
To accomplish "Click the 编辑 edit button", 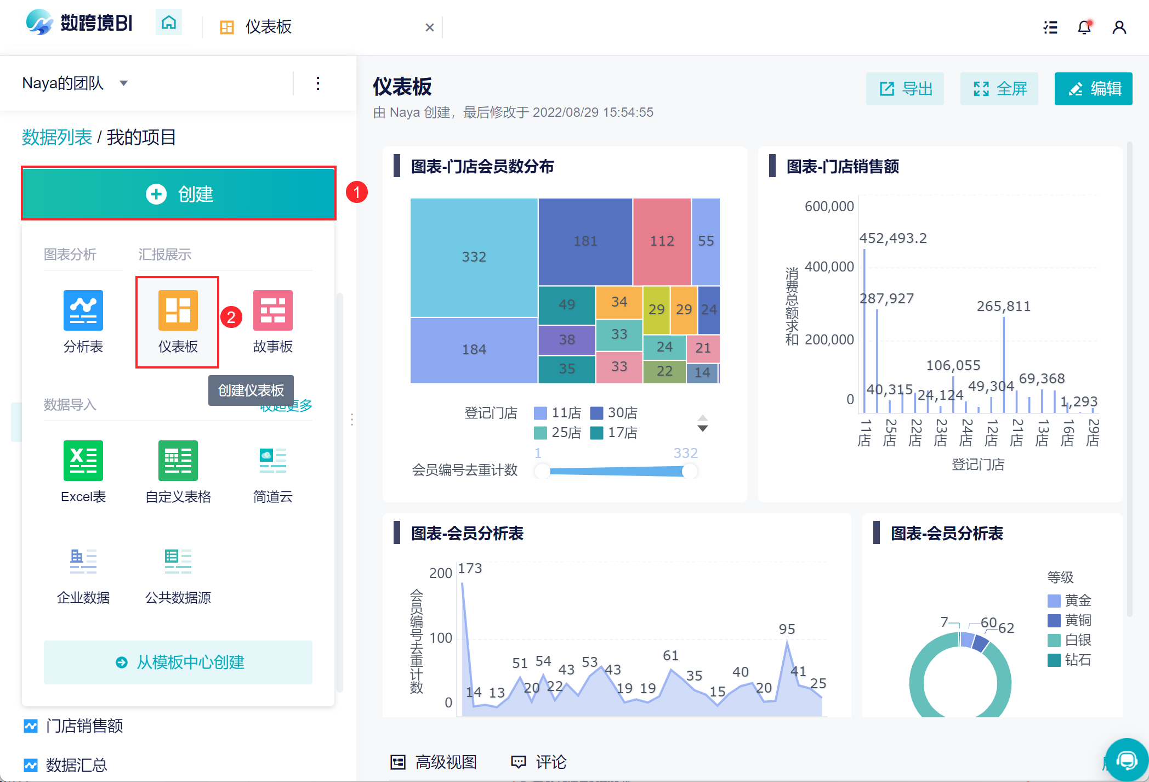I will 1093,89.
